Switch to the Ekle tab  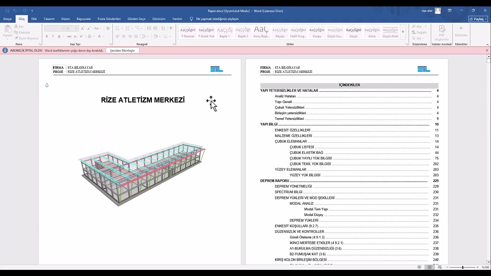click(x=34, y=19)
